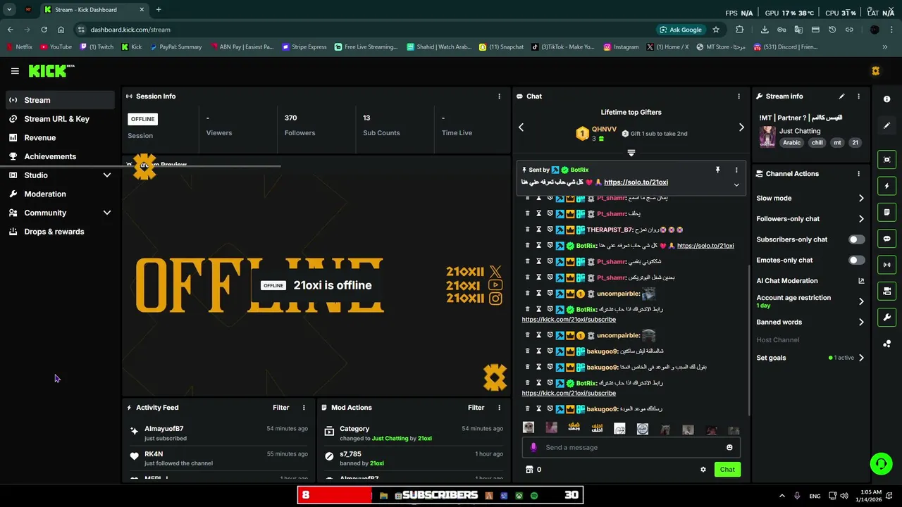Screen dimensions: 902x507
Task: Open Stream URL & Key in the sidebar
Action: pyautogui.click(x=60, y=119)
